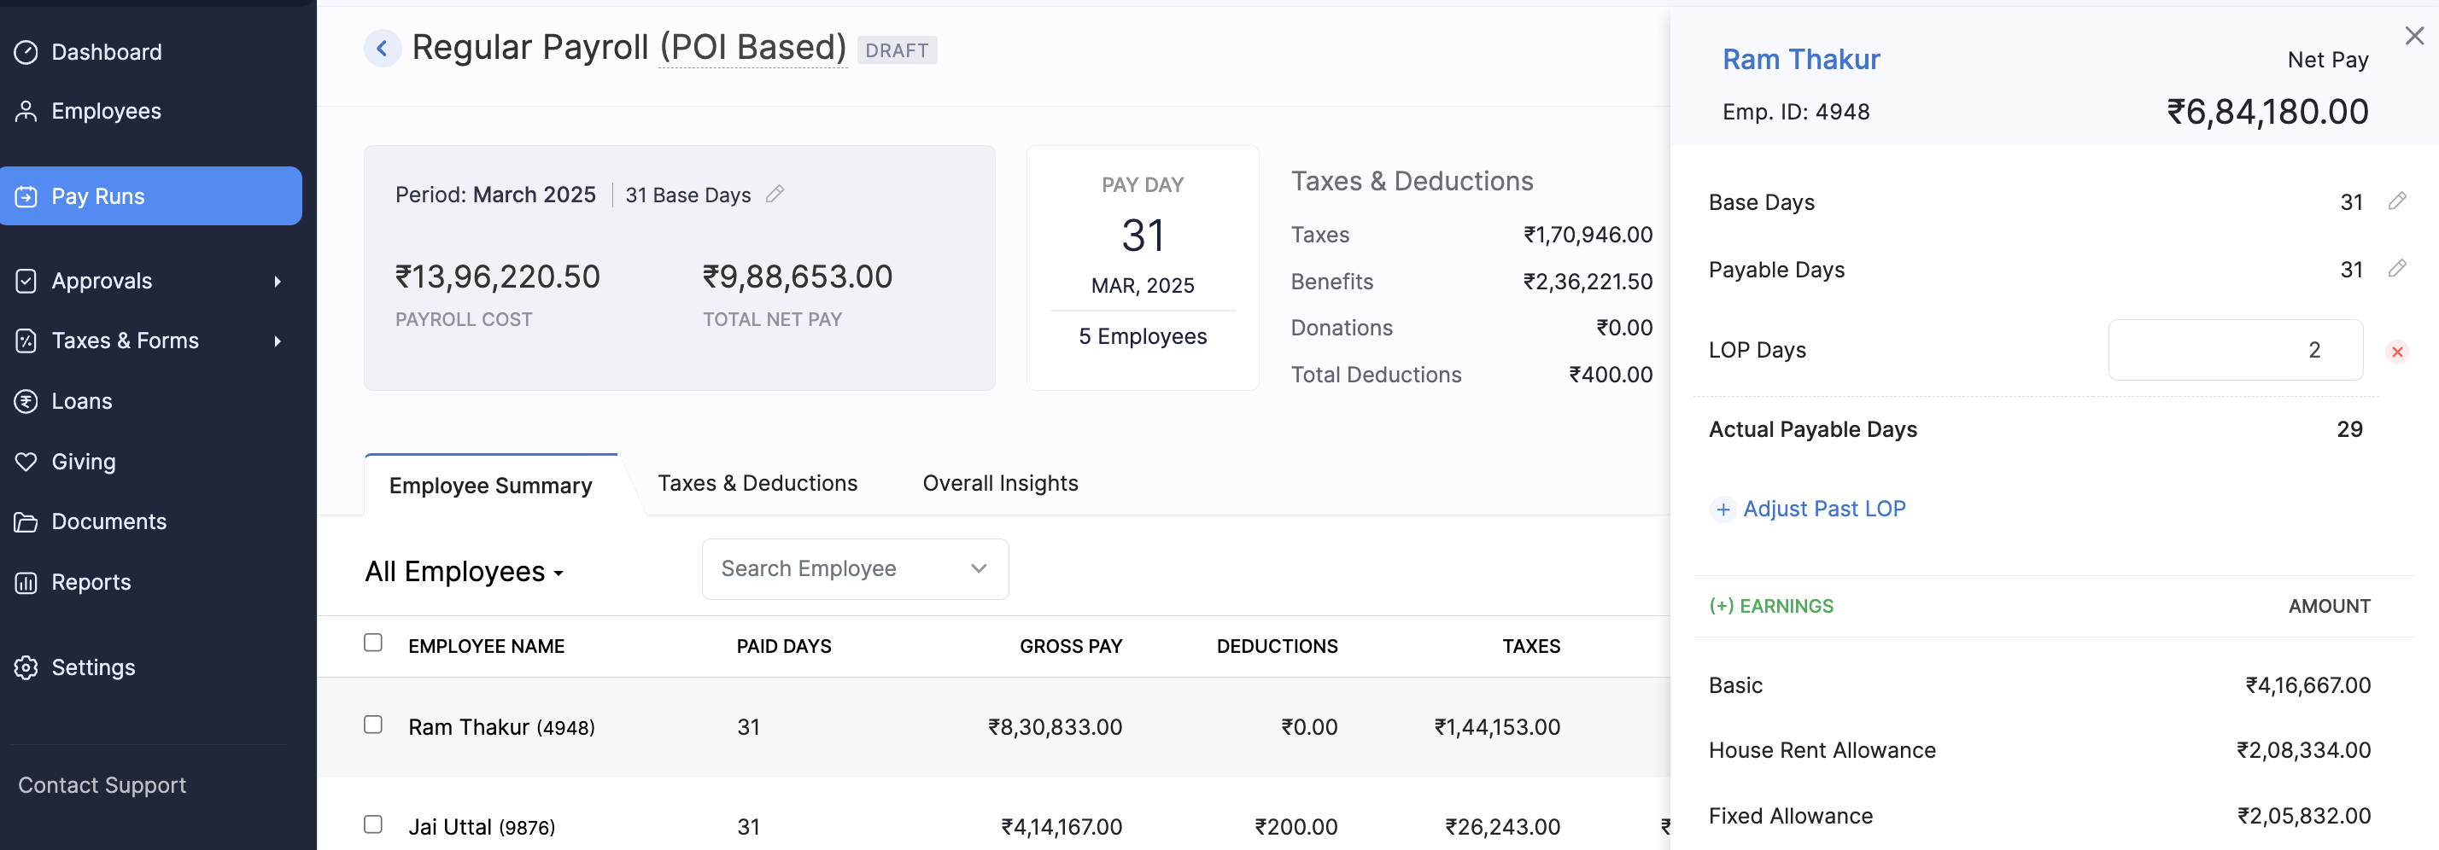Click pencil icon for Base Days row

click(x=2396, y=201)
